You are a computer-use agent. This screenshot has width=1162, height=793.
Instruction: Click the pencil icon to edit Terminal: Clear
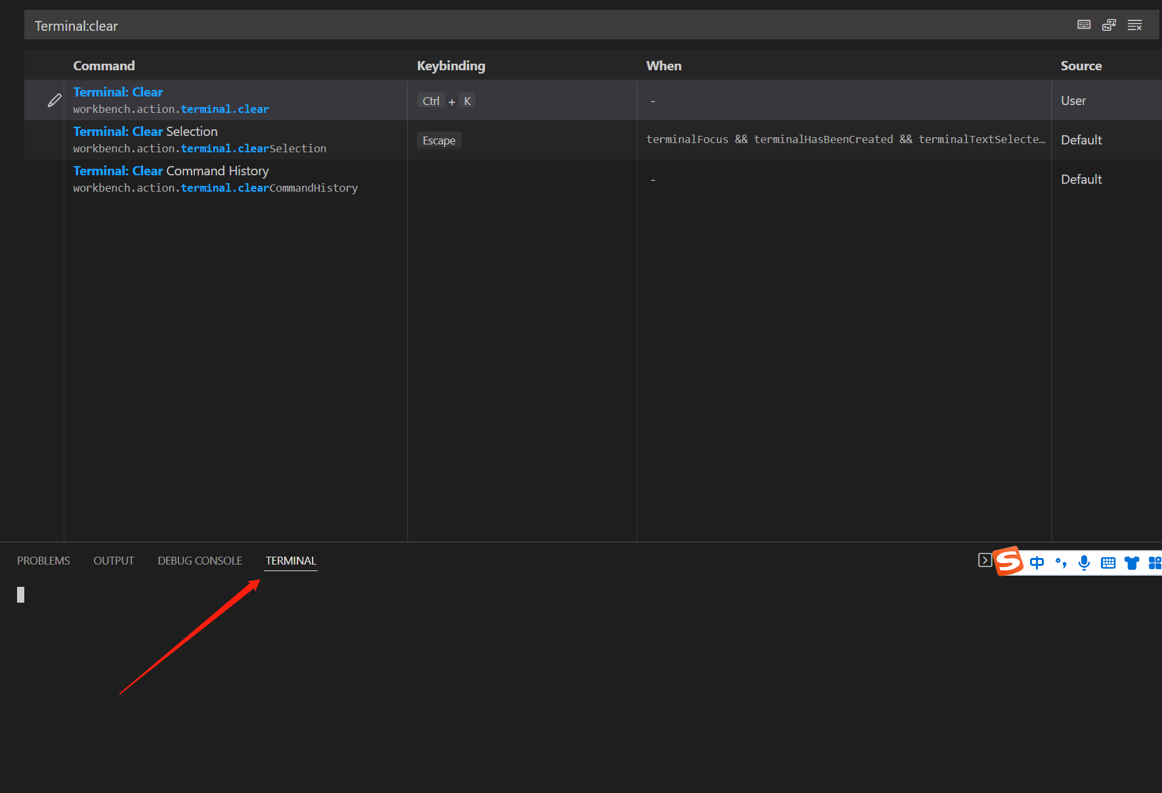click(x=54, y=100)
